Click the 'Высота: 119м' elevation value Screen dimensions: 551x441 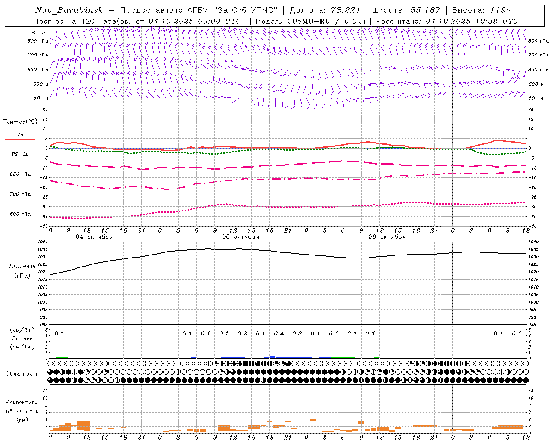pos(481,10)
